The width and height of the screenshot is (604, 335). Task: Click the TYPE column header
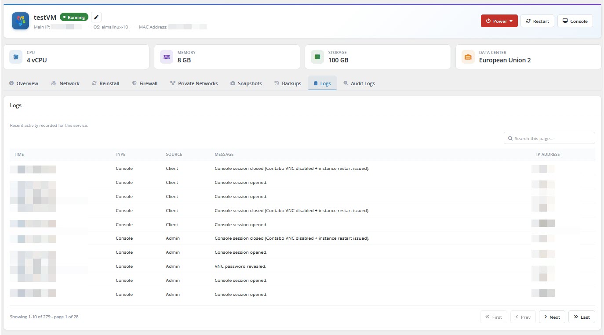point(120,155)
